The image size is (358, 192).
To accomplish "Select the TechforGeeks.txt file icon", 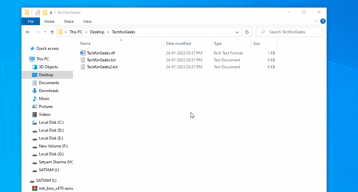I will pyautogui.click(x=83, y=60).
